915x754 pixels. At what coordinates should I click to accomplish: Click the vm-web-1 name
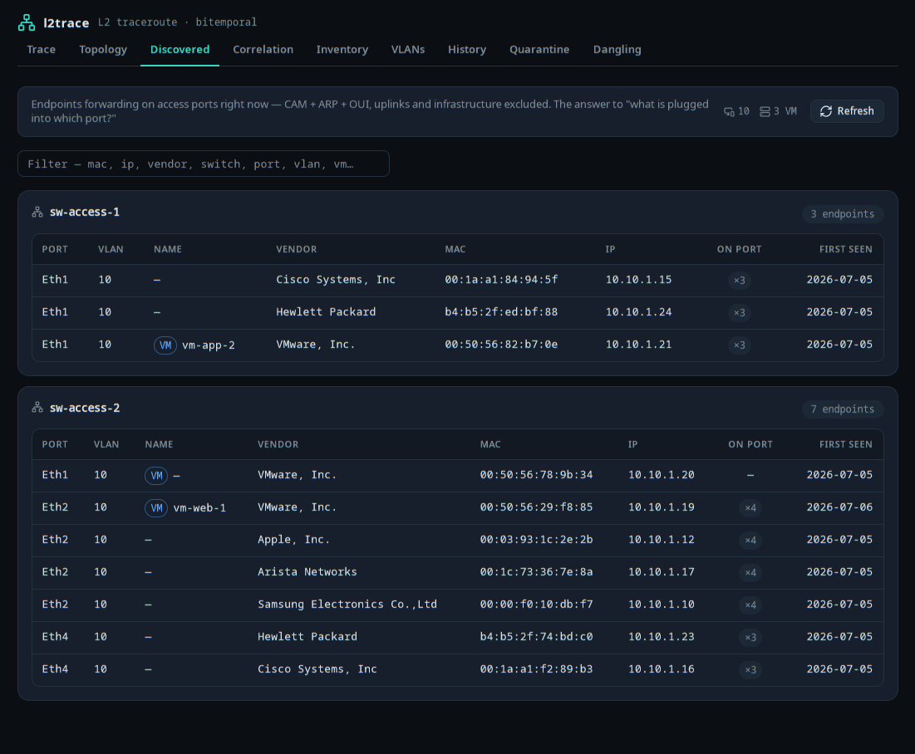point(199,508)
